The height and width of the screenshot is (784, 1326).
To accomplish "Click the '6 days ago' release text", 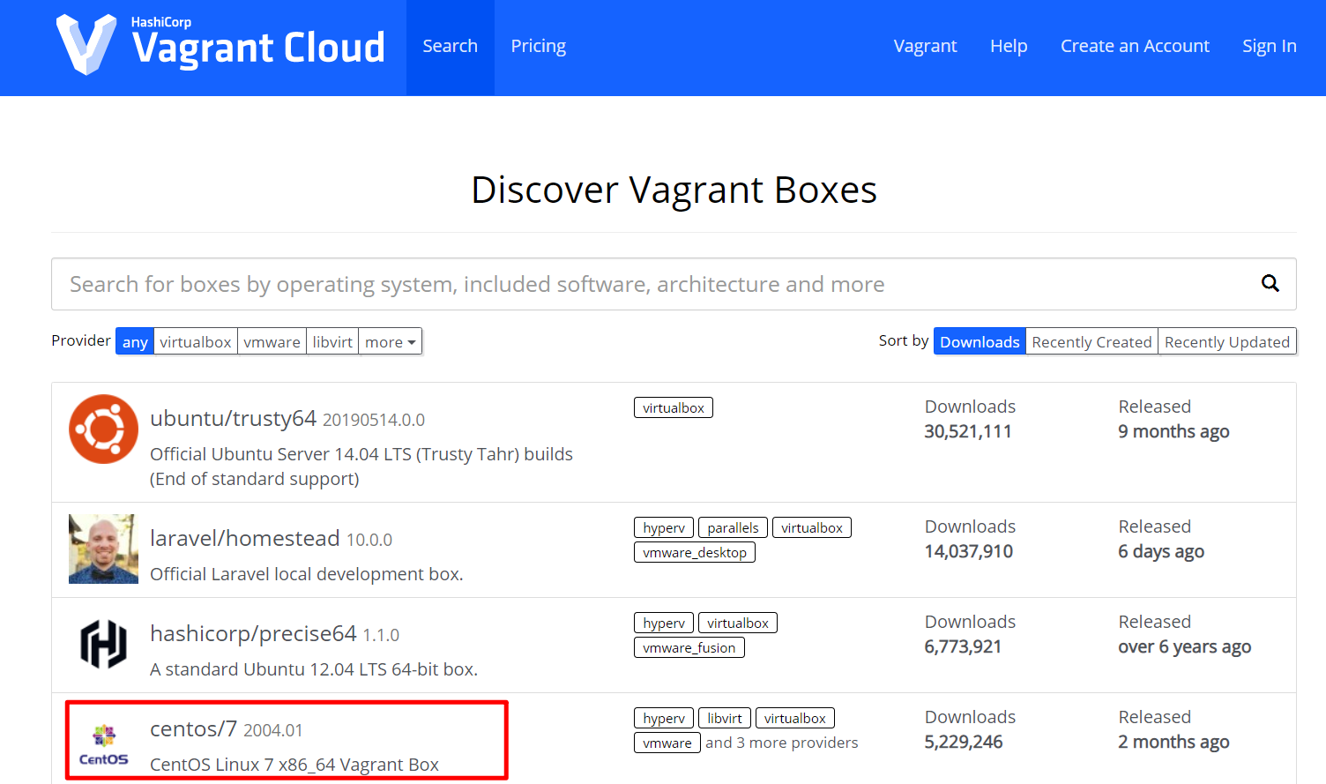I will click(1161, 551).
